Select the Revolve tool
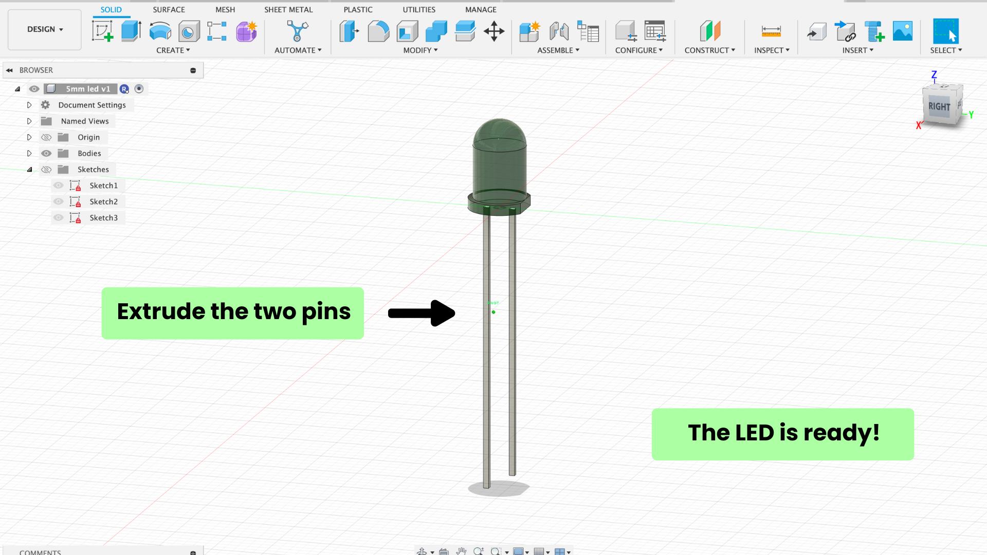Image resolution: width=987 pixels, height=555 pixels. (x=160, y=31)
